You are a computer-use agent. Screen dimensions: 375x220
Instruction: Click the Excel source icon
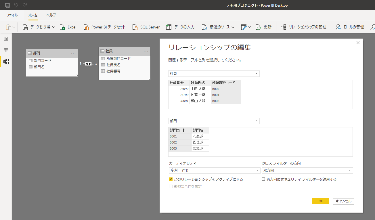[62, 27]
